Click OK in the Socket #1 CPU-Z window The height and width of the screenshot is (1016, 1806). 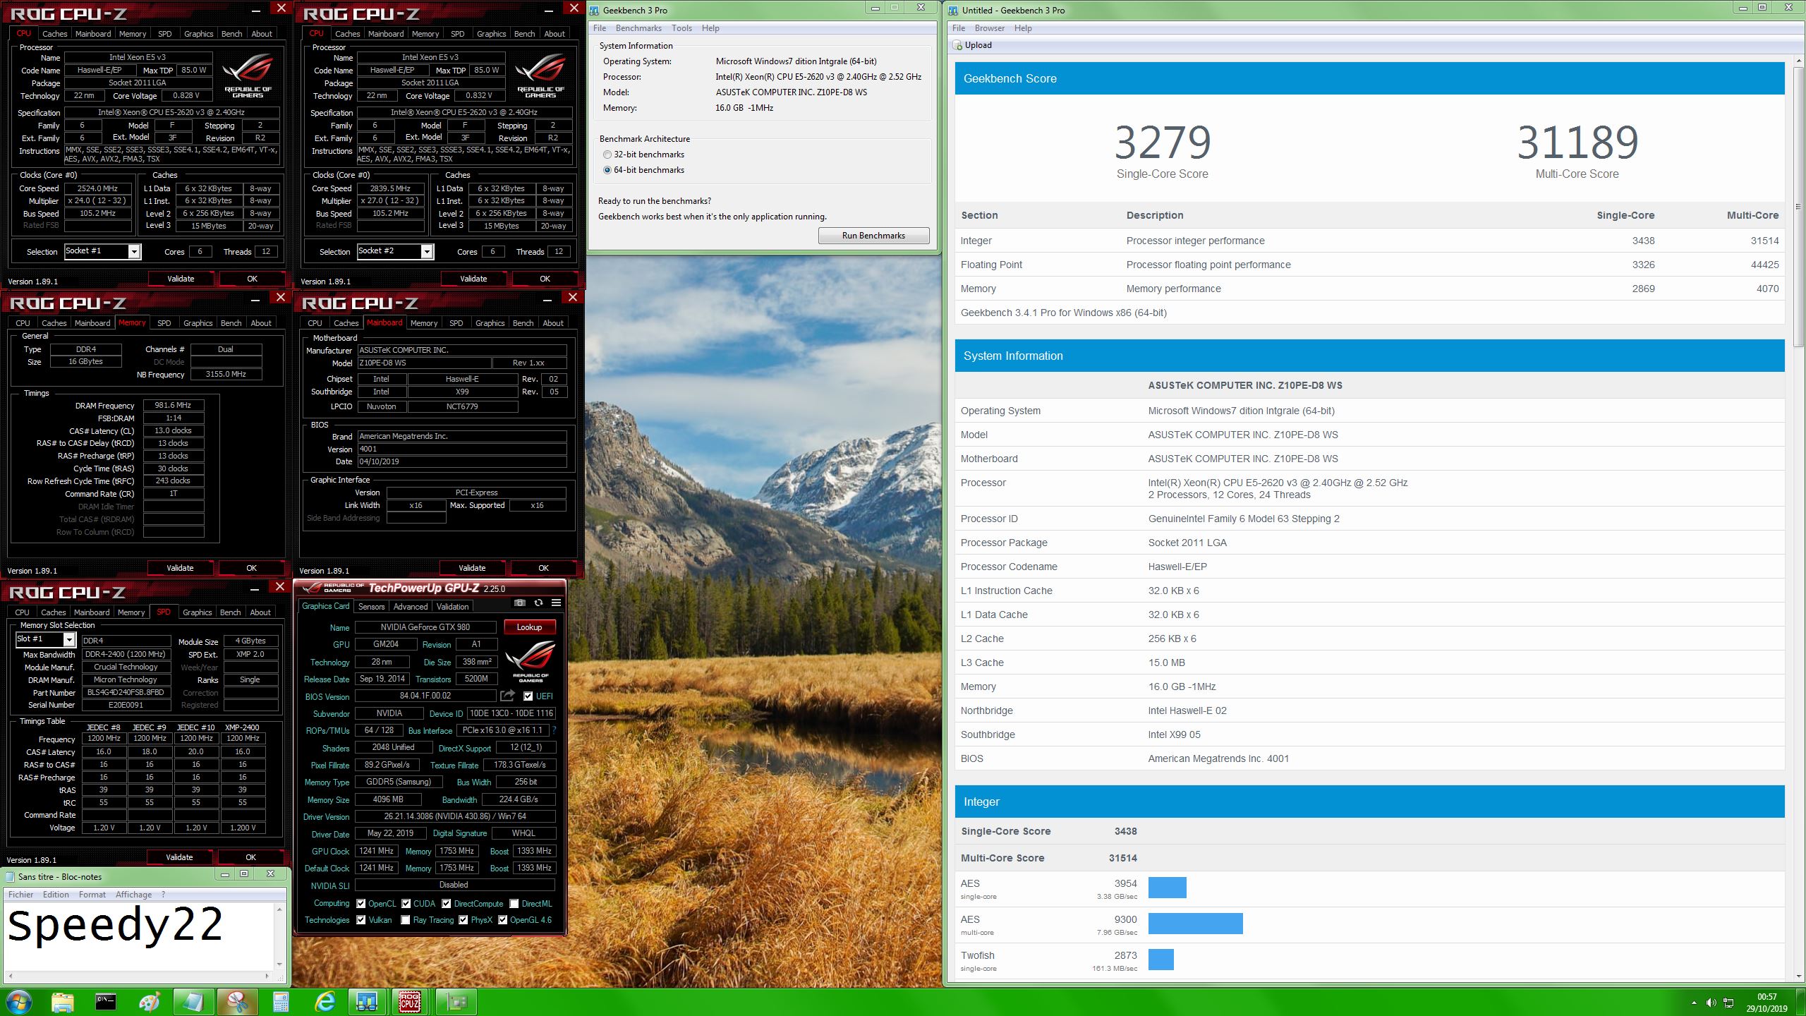[252, 279]
